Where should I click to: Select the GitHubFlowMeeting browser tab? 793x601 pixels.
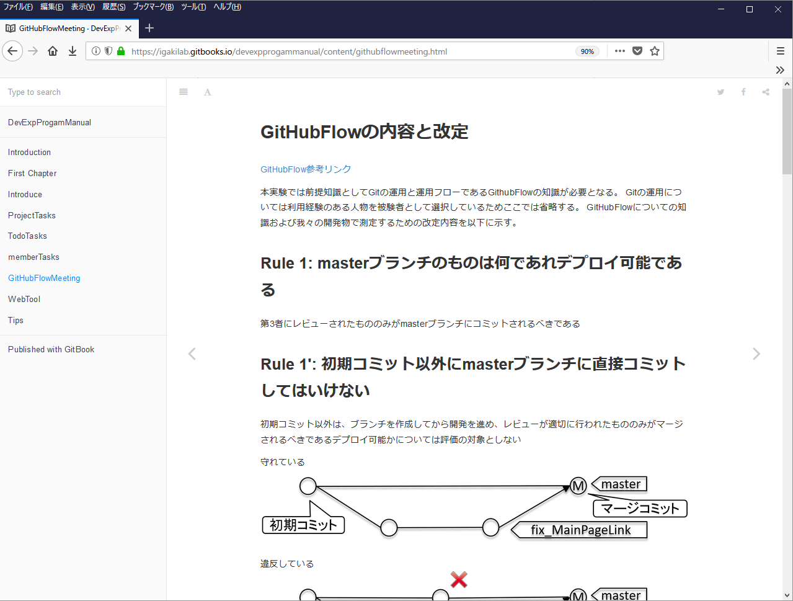[69, 29]
